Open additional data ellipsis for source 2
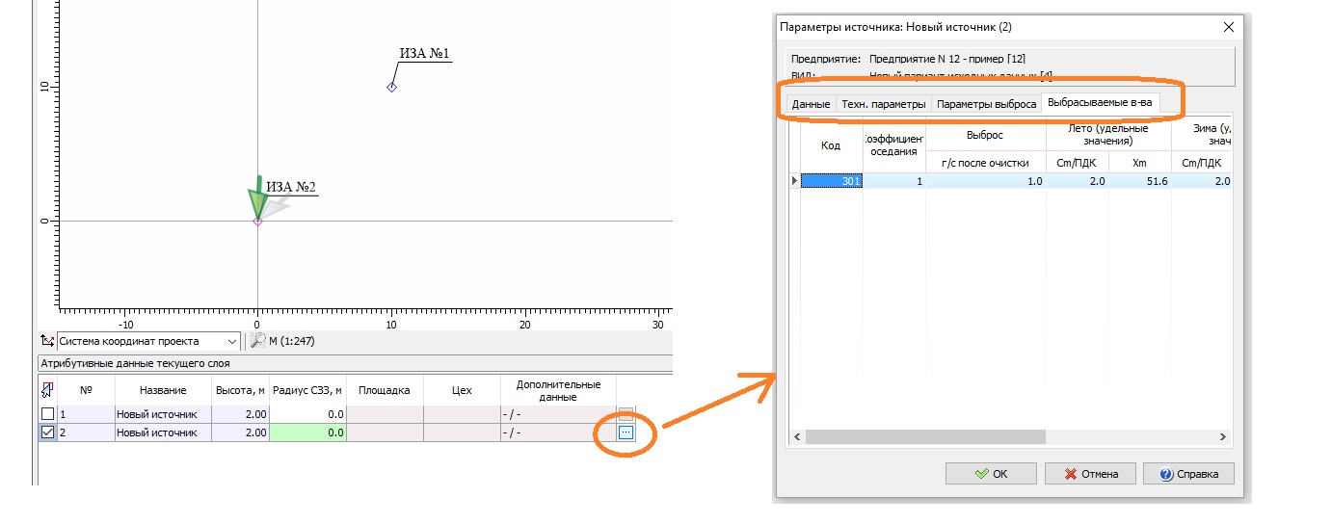Screen dimensions: 1332x524 coord(626,433)
